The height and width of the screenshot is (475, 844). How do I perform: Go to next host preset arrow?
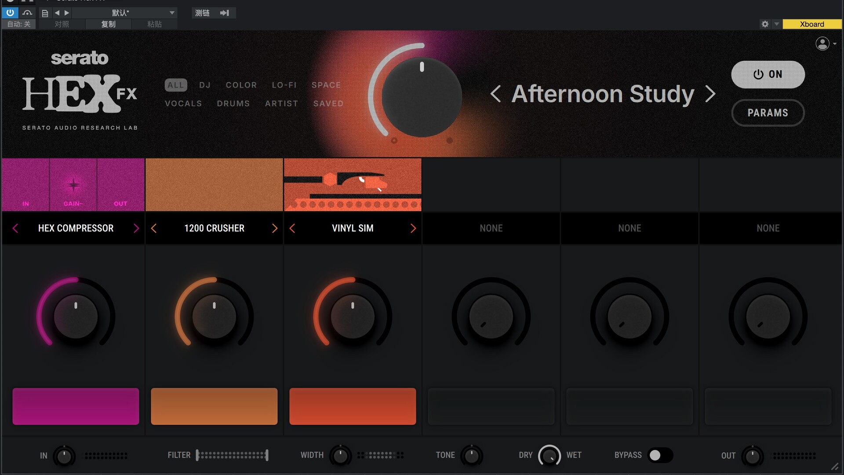tap(67, 13)
